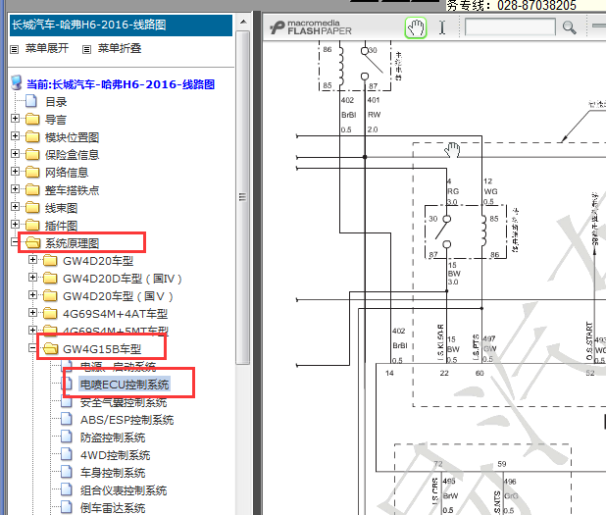Image resolution: width=606 pixels, height=515 pixels.
Task: Expand the GW4D20D车型（国IV）folder
Action: click(x=33, y=278)
